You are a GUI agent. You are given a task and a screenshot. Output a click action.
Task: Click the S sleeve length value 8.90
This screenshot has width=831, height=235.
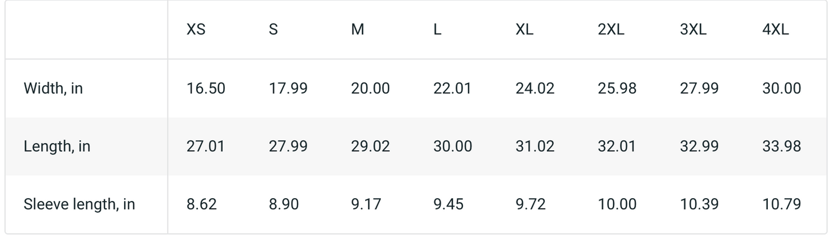[x=284, y=205]
